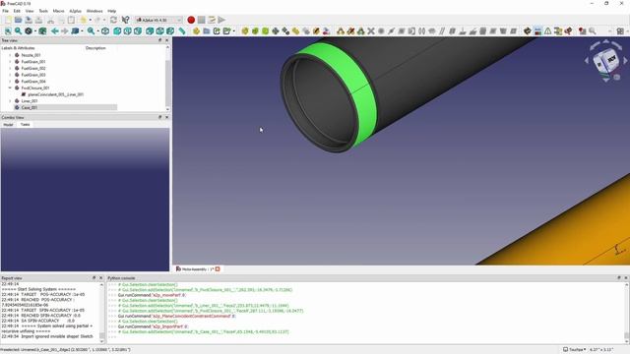Viewport: 630px width, 354px height.
Task: Select Liner_001 in the tree
Action: 30,100
